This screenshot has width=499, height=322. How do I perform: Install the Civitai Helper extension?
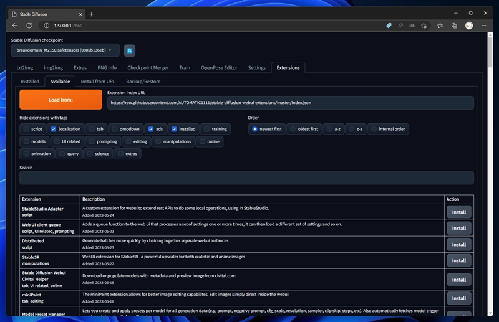pos(459,280)
